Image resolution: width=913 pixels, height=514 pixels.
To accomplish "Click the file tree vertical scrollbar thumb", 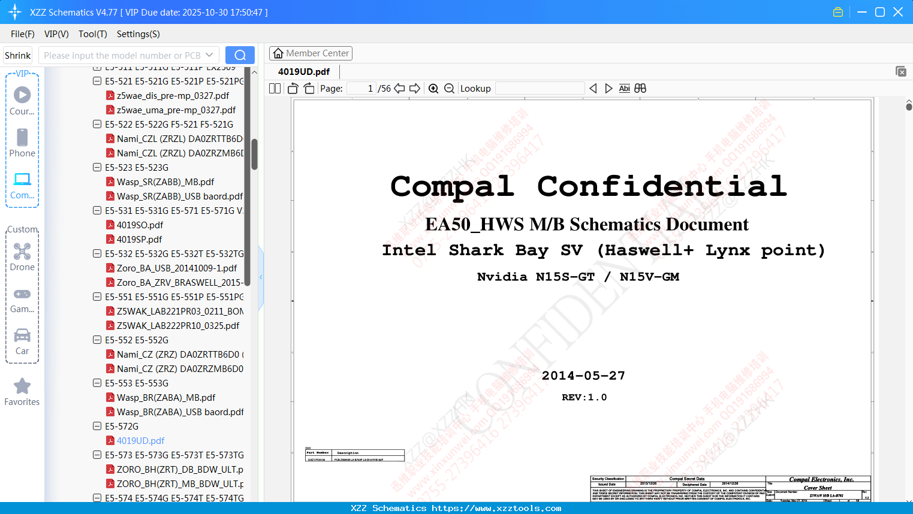I will click(x=254, y=155).
